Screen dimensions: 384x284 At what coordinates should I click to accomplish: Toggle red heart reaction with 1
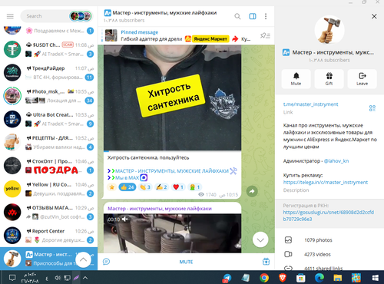click(x=178, y=187)
